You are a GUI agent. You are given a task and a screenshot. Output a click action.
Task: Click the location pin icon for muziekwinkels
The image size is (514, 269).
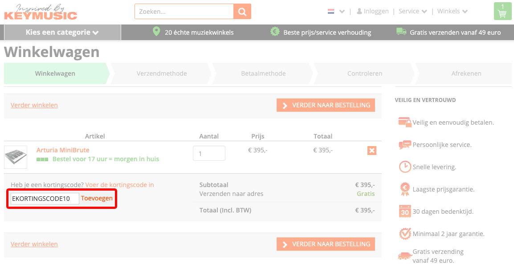pyautogui.click(x=156, y=32)
